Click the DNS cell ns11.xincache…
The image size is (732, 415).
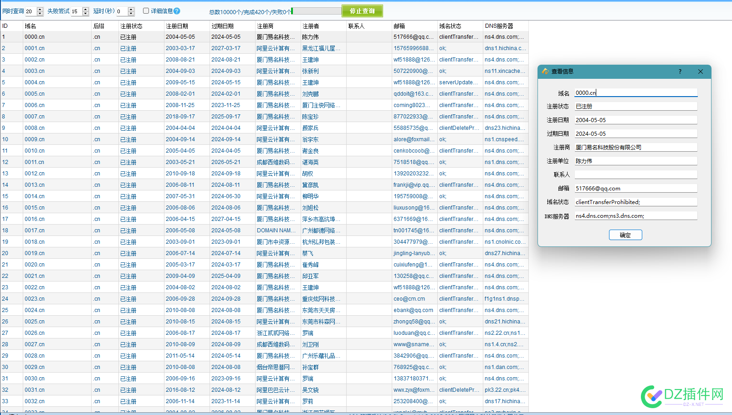[x=505, y=71]
